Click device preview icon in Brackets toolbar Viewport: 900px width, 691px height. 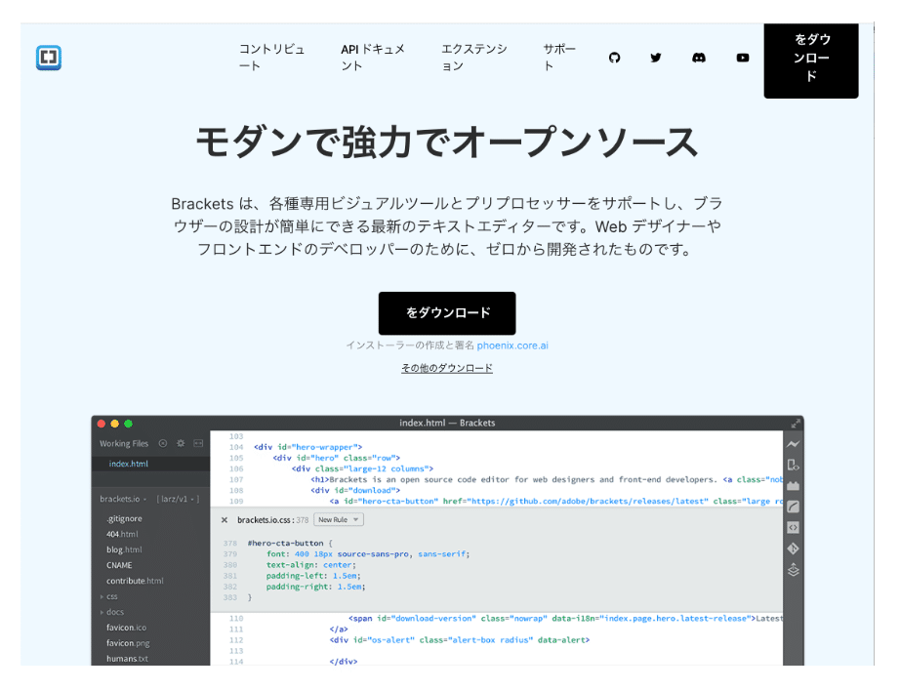[794, 465]
